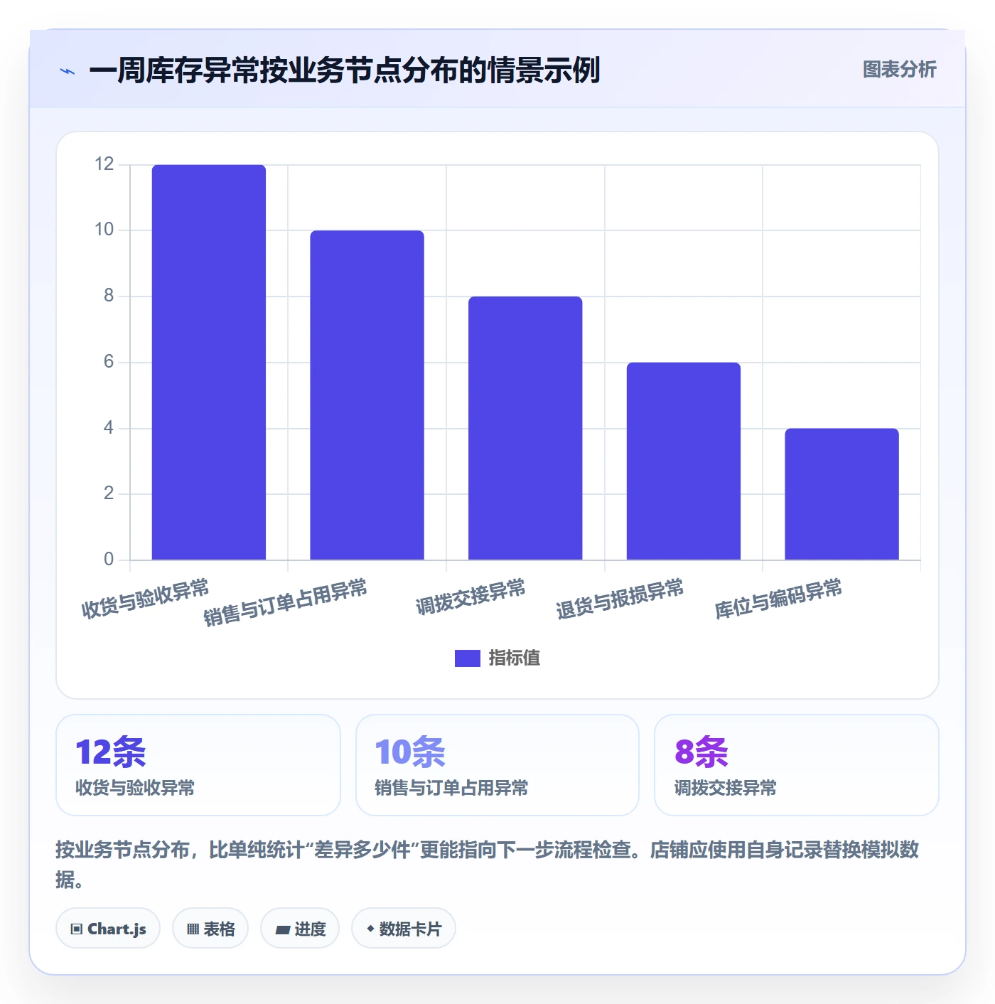The height and width of the screenshot is (1004, 995).
Task: Click the 图表分析 label in the header
Action: coord(899,70)
